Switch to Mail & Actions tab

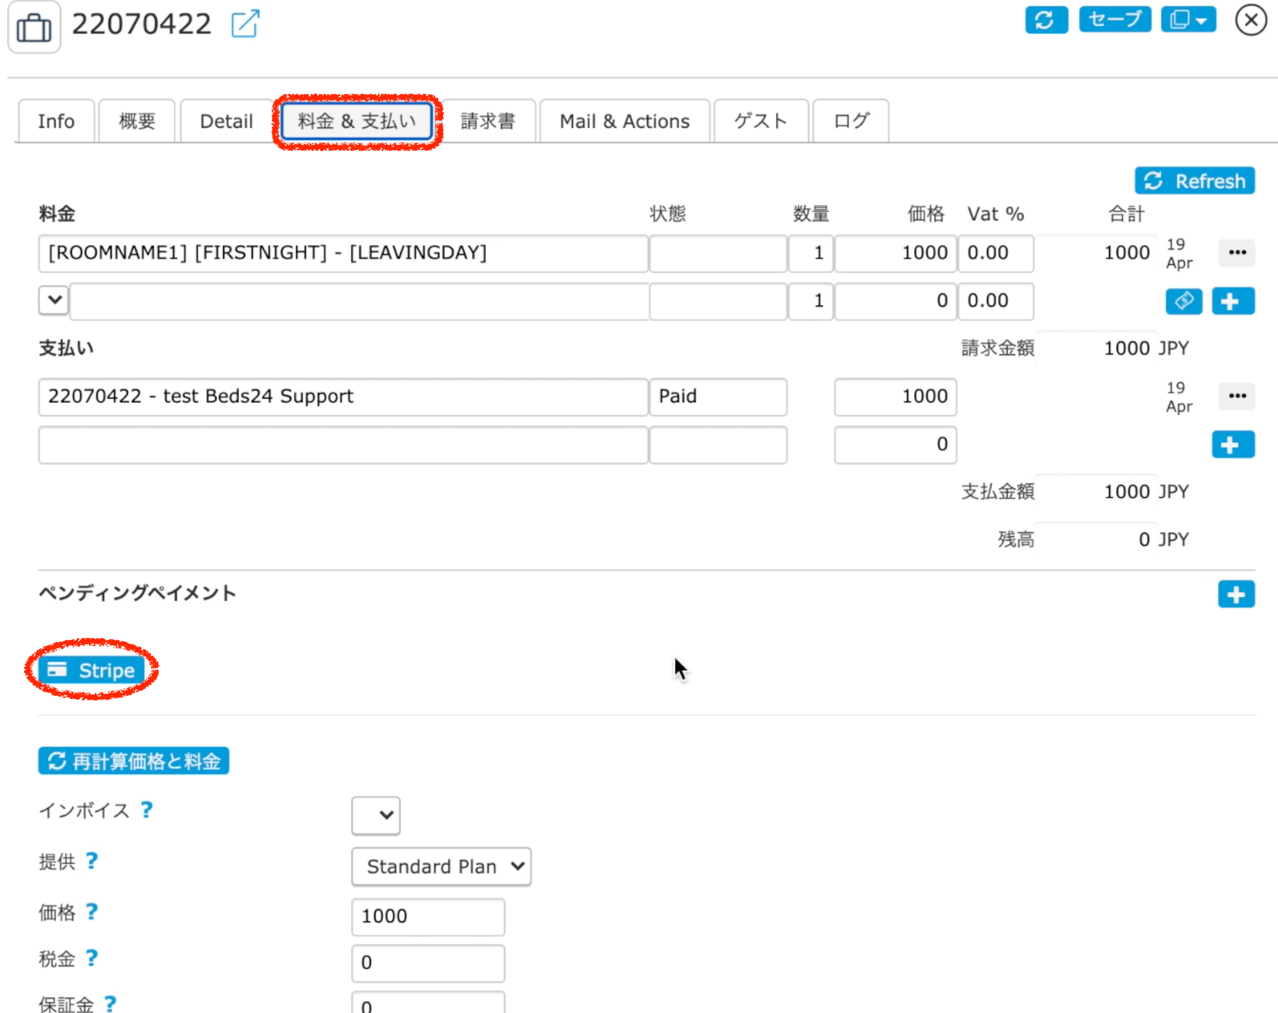[x=624, y=121]
